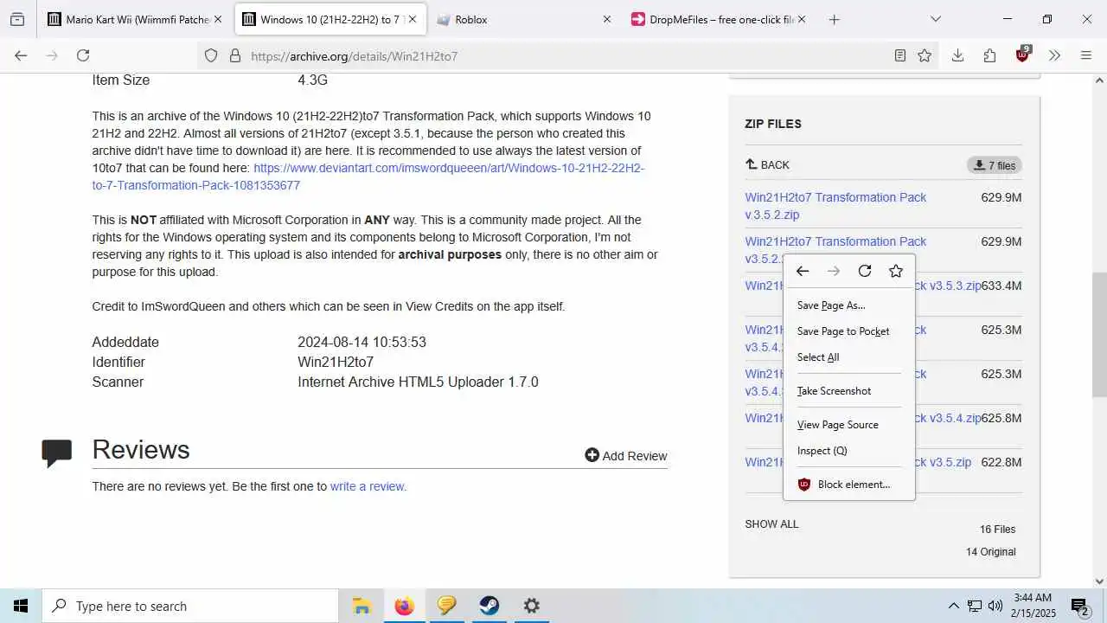The height and width of the screenshot is (623, 1107).
Task: Click Add Review button
Action: pyautogui.click(x=626, y=456)
